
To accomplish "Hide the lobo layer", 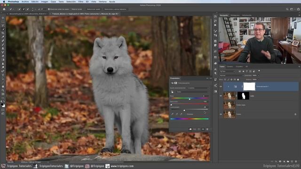I will point(221,96).
